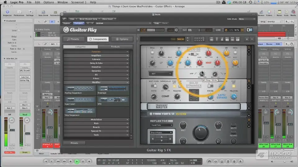The height and width of the screenshot is (167, 298).
Task: Open the Window menu
Action: pyautogui.click(x=62, y=2)
